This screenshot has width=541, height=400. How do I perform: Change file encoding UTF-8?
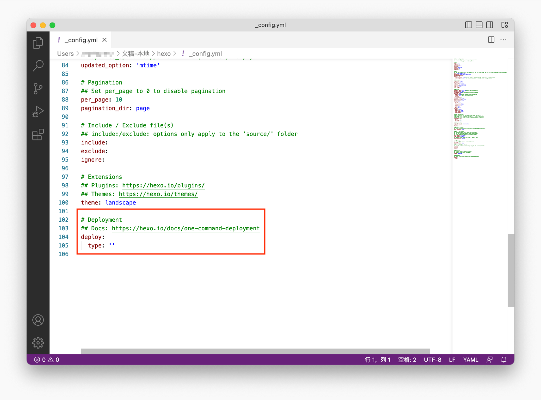coord(432,359)
